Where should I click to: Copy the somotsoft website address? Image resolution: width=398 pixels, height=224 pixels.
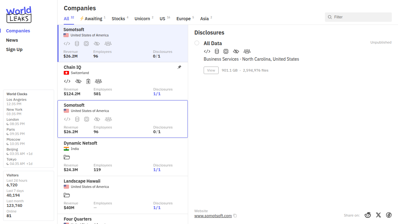[x=235, y=216]
